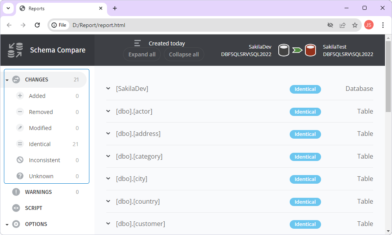Click the Changes count 21
The image size is (392, 235).
point(76,80)
